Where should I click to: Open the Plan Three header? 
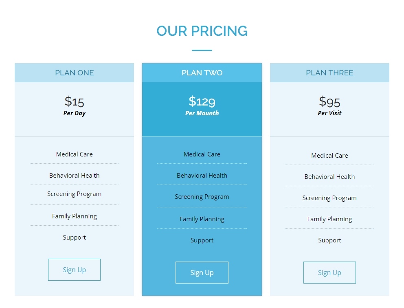pos(329,73)
